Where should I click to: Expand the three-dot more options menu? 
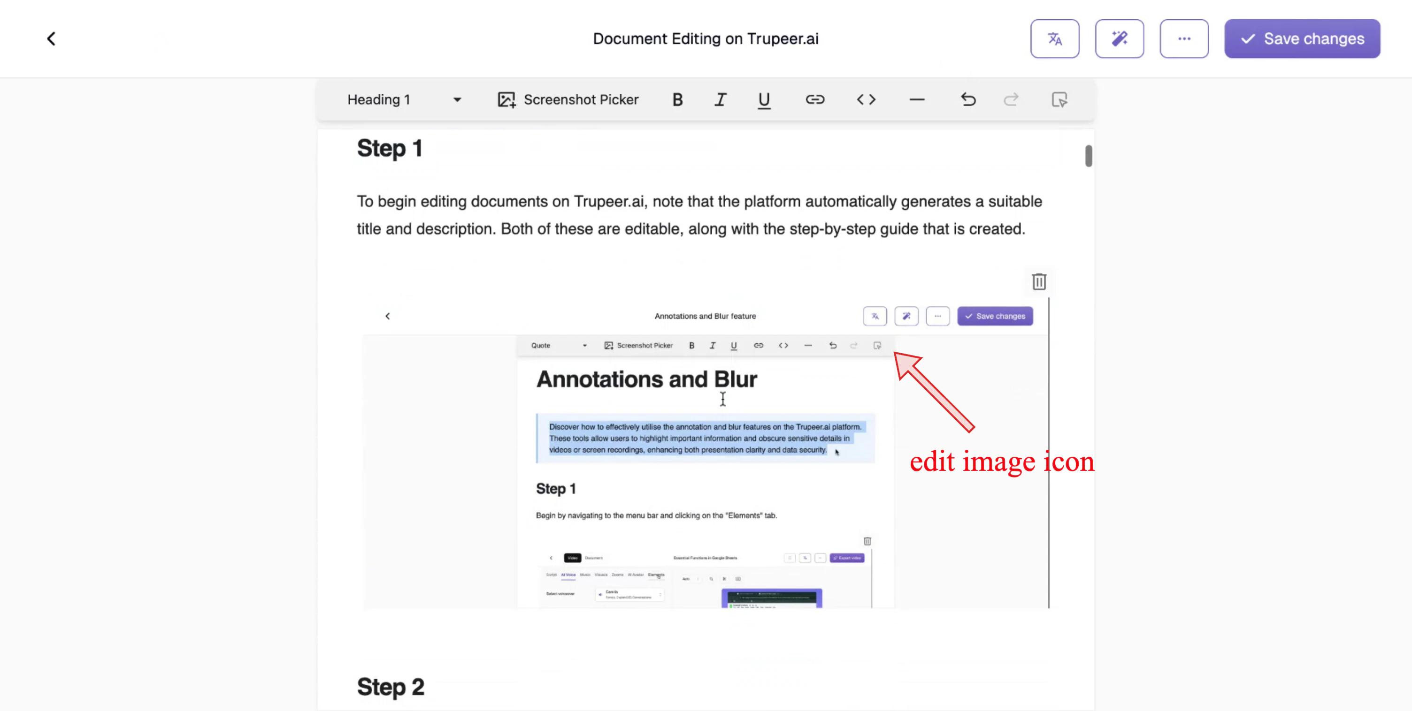(1184, 38)
